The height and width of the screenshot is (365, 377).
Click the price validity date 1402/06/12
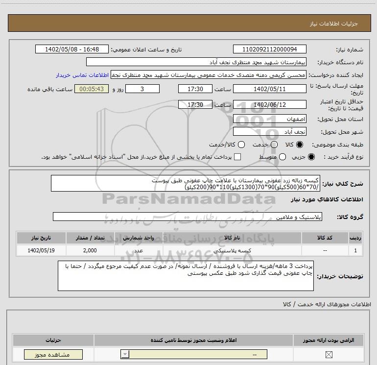click(x=269, y=104)
